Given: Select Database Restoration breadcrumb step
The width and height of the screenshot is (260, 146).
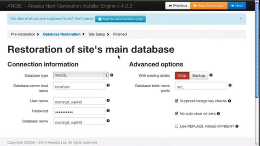Looking at the screenshot, I should pos(62,34).
